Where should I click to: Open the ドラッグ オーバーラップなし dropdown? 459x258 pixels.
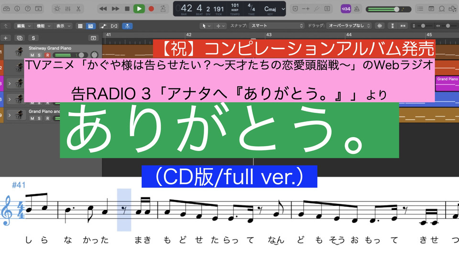click(x=349, y=26)
